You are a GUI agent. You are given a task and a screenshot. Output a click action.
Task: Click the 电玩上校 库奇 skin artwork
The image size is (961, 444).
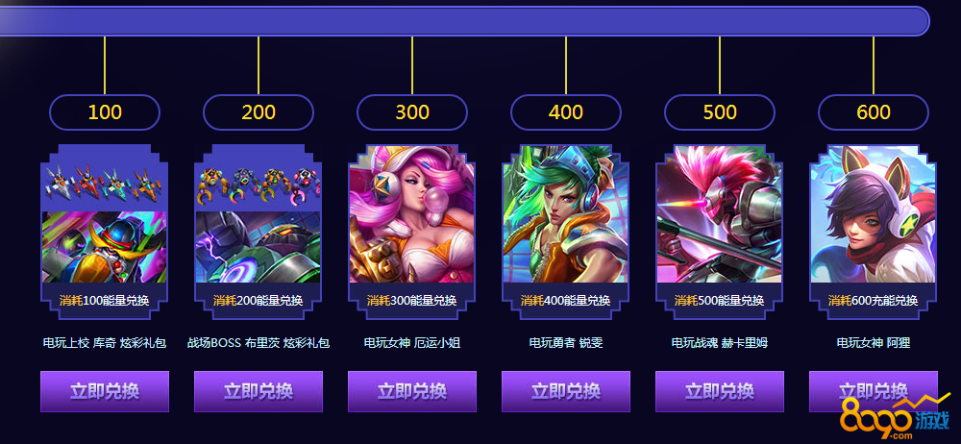click(x=104, y=247)
